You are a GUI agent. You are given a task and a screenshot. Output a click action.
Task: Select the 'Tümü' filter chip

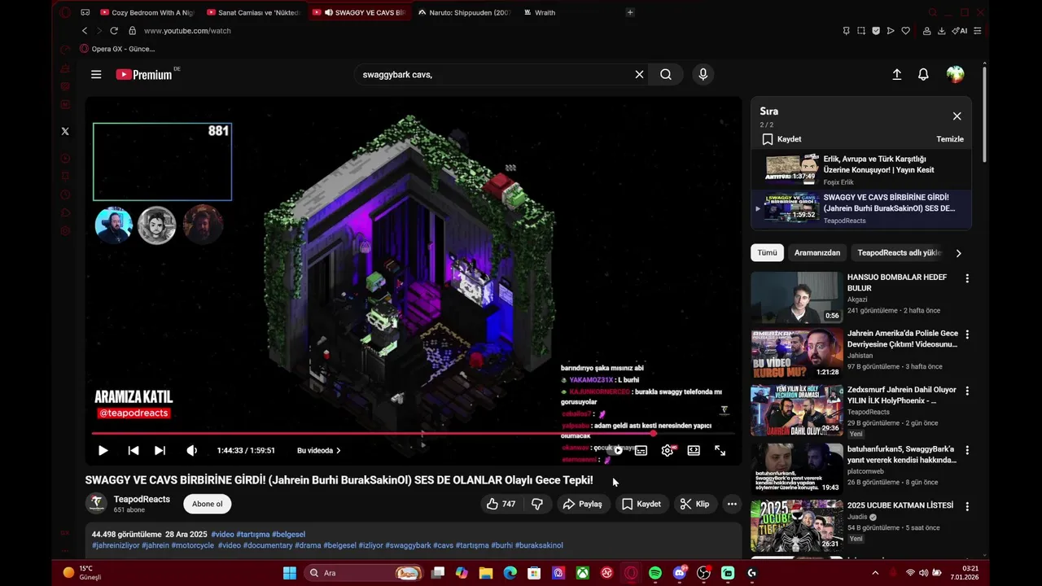(x=767, y=252)
